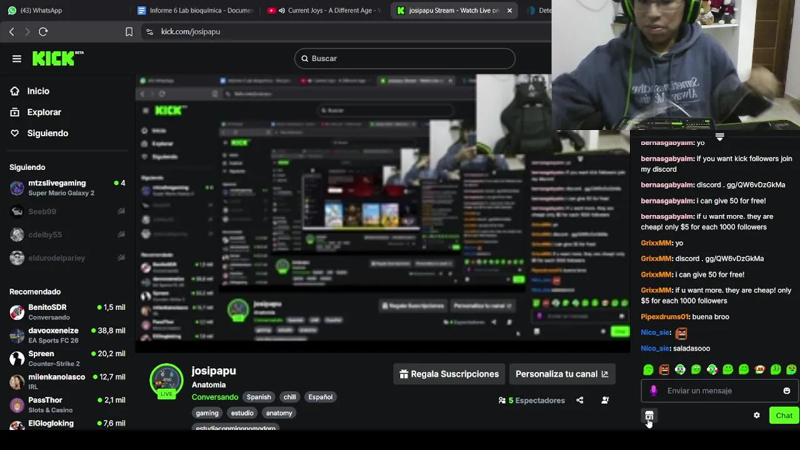Click the Regala Suscripciones button
Screen dimensions: 800x450
[449, 374]
